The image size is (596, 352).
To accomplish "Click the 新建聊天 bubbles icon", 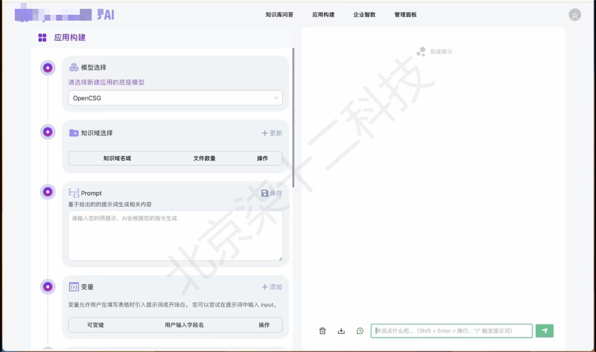I will (421, 52).
